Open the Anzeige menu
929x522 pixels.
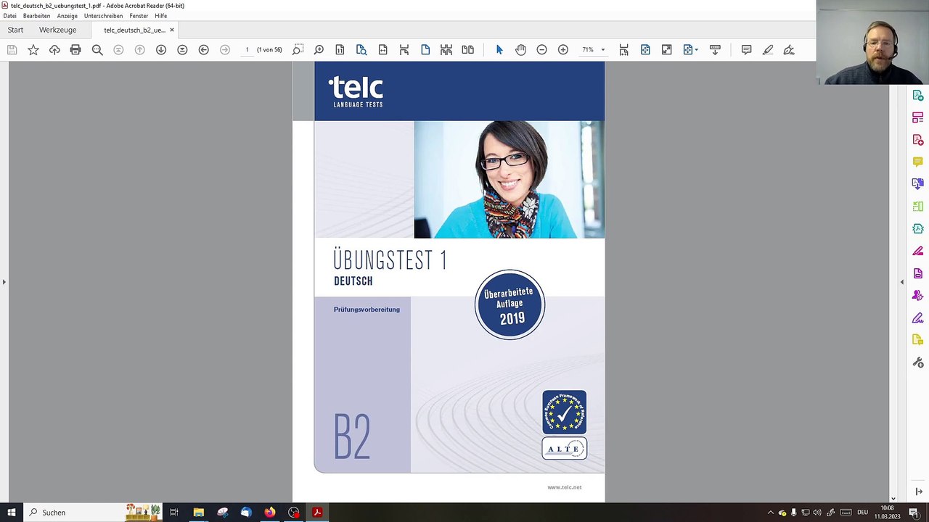click(x=67, y=16)
